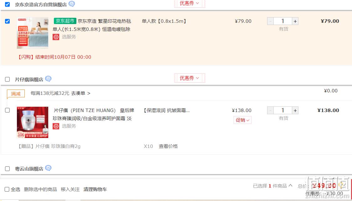Click quantity field of the electric blanket
The height and width of the screenshot is (201, 352).
(282, 21)
